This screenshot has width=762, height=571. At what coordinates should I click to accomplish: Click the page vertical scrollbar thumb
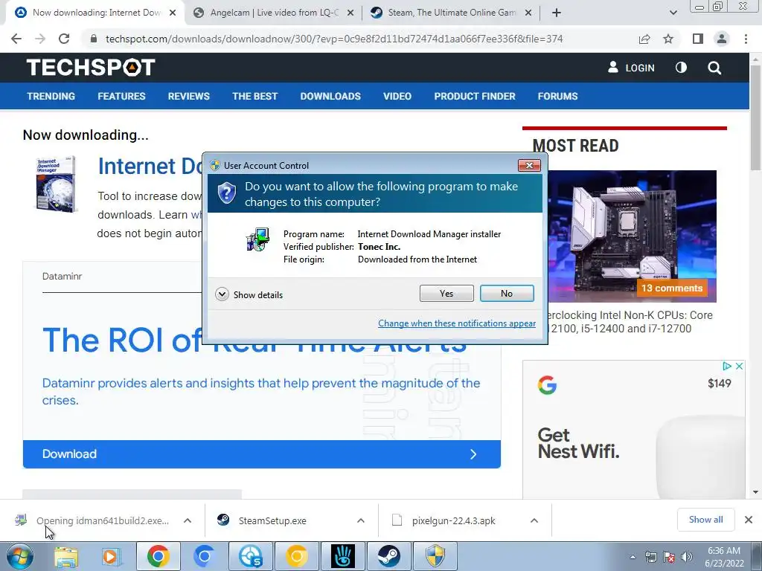[755, 118]
